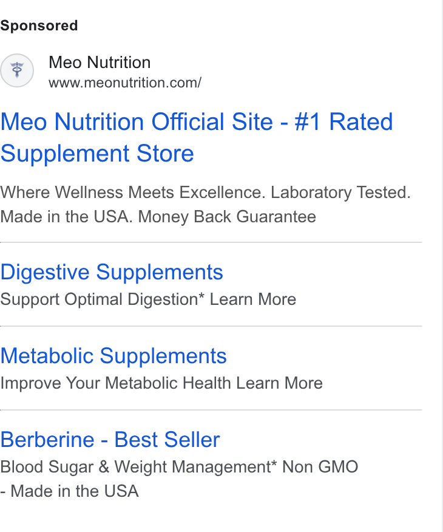Click the Meo Nutrition advertiser name

tap(100, 63)
